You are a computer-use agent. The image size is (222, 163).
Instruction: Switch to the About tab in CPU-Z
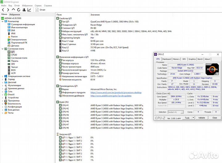pyautogui.click(x=207, y=59)
